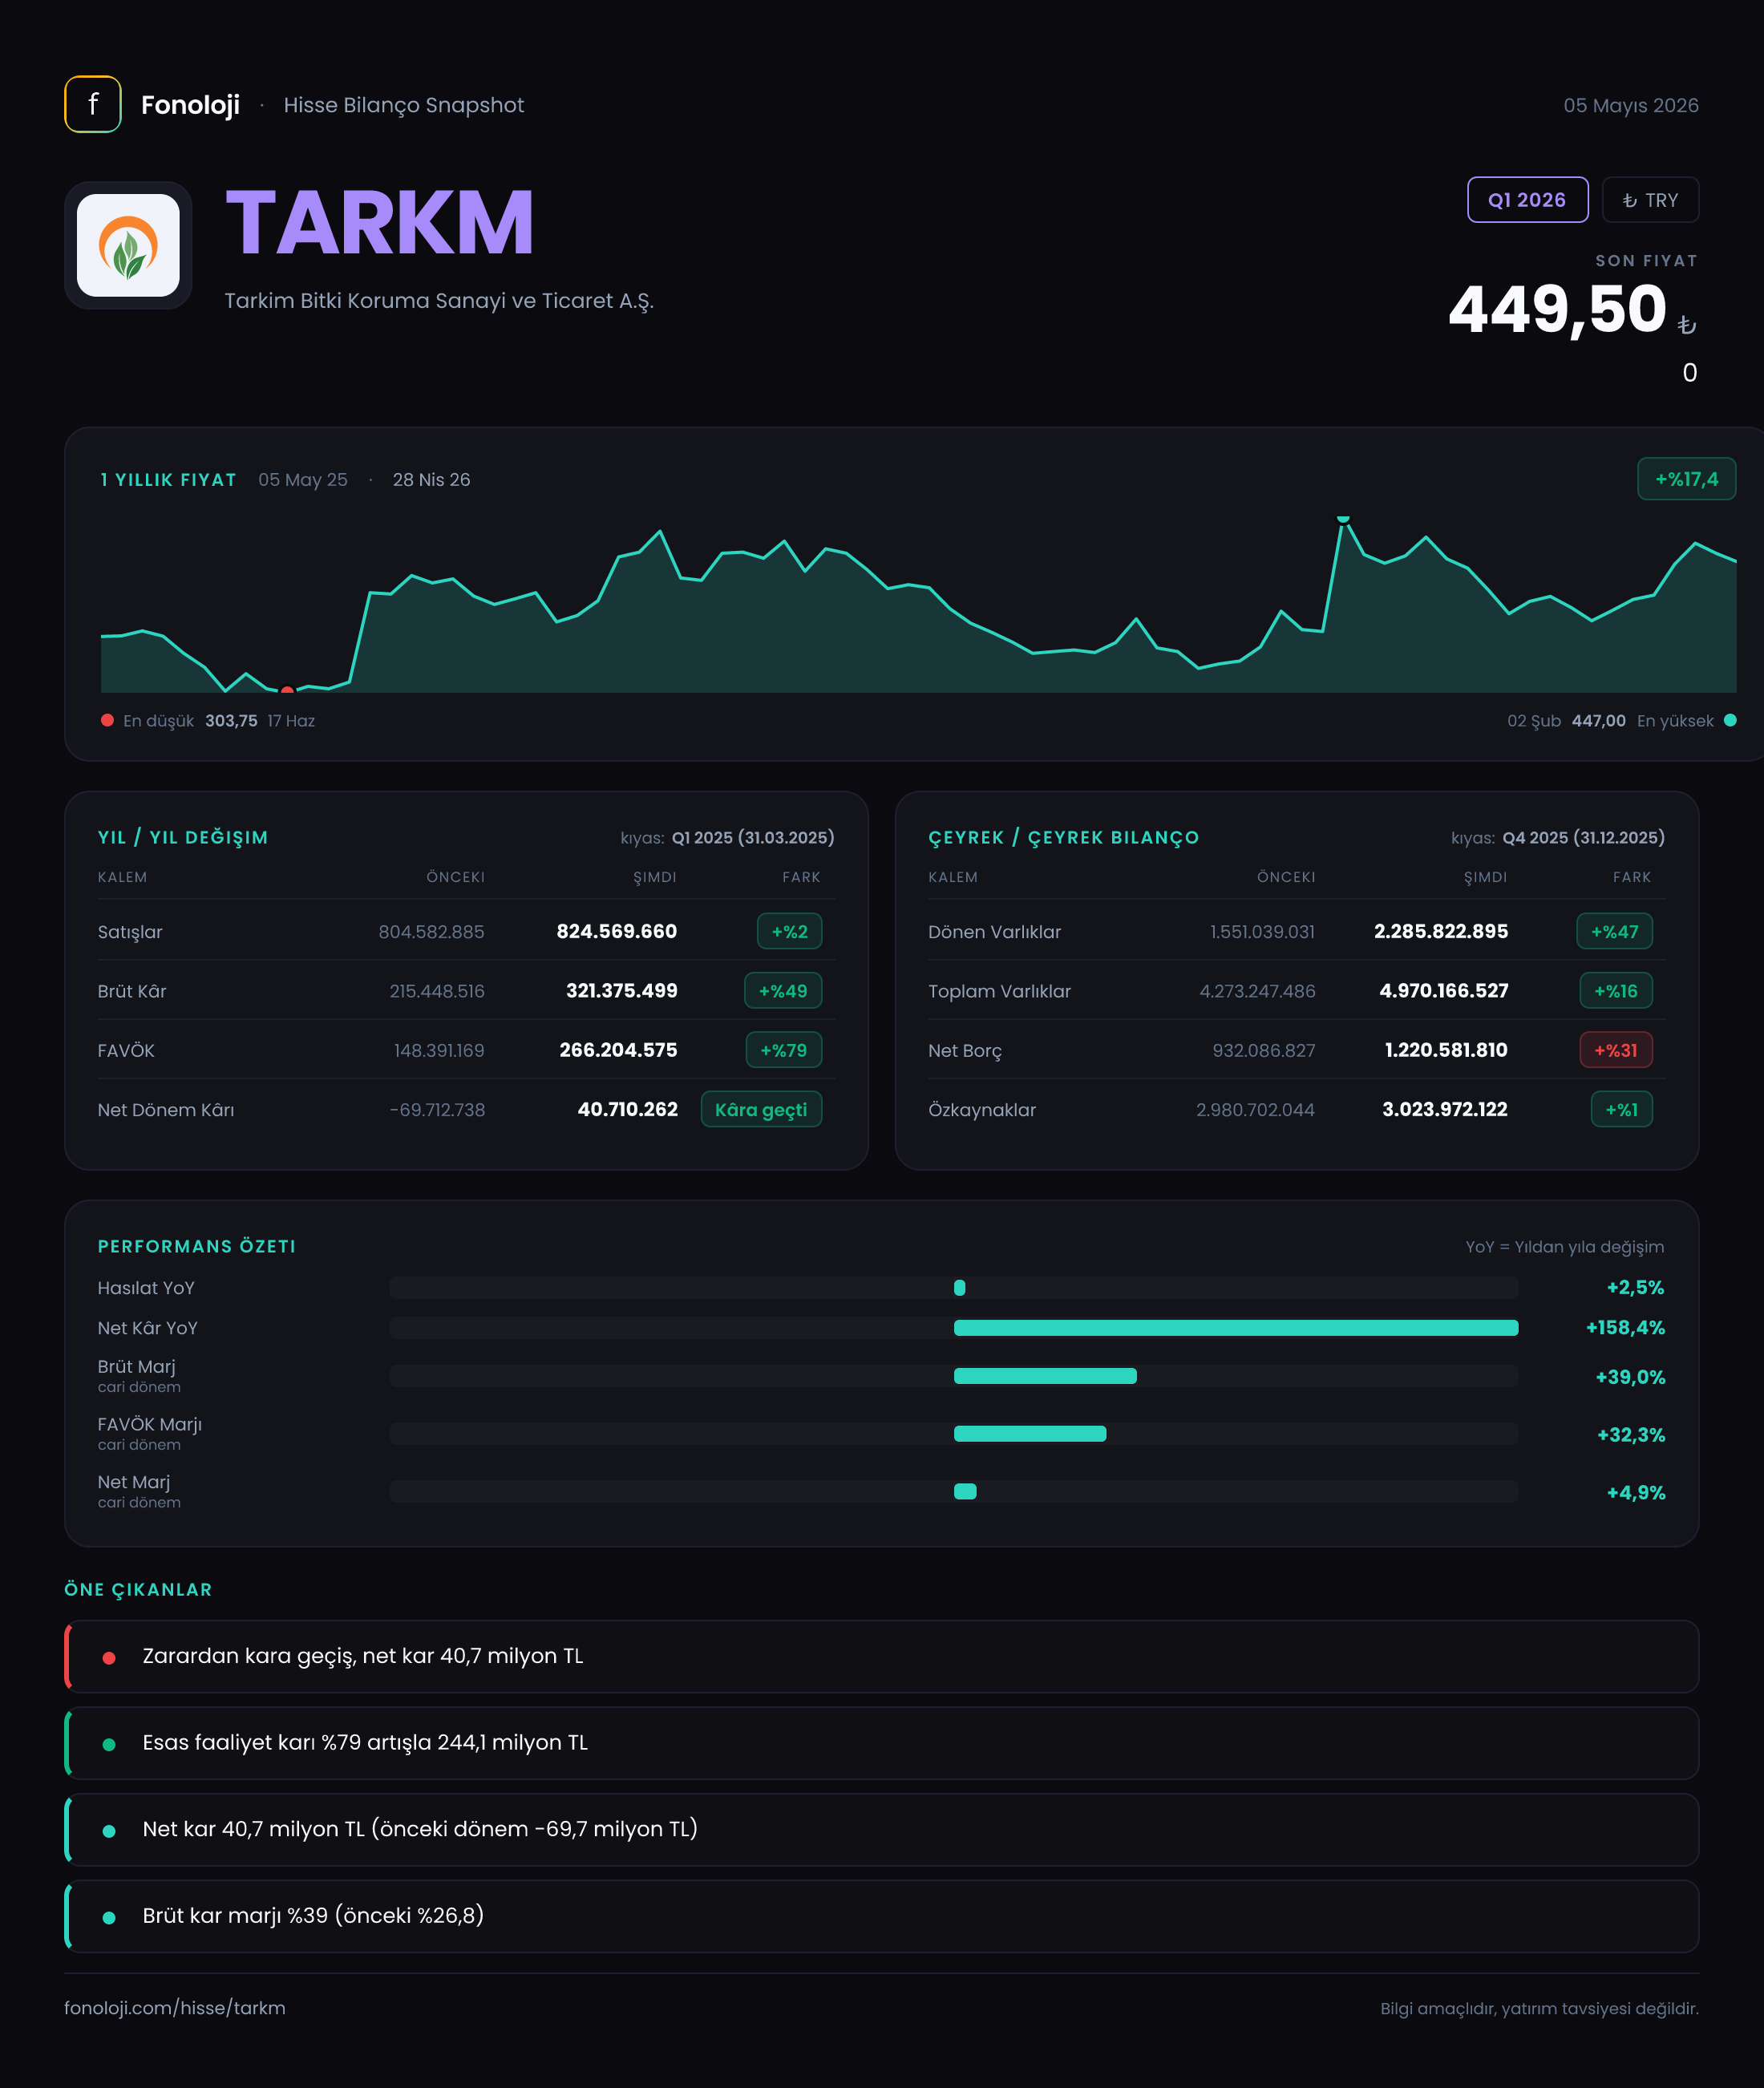Screen dimensions: 1764x2088
Task: Click the +%31 Net Borç badge
Action: tap(1616, 1050)
